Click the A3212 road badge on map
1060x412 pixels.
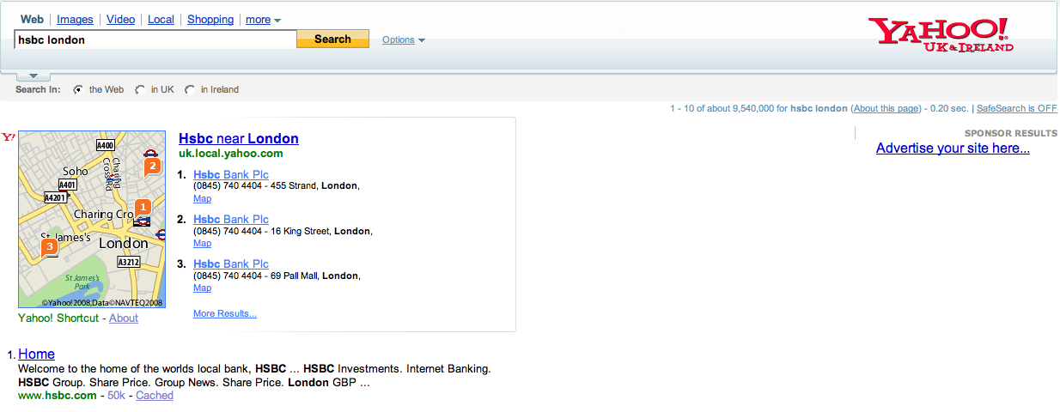pos(128,262)
